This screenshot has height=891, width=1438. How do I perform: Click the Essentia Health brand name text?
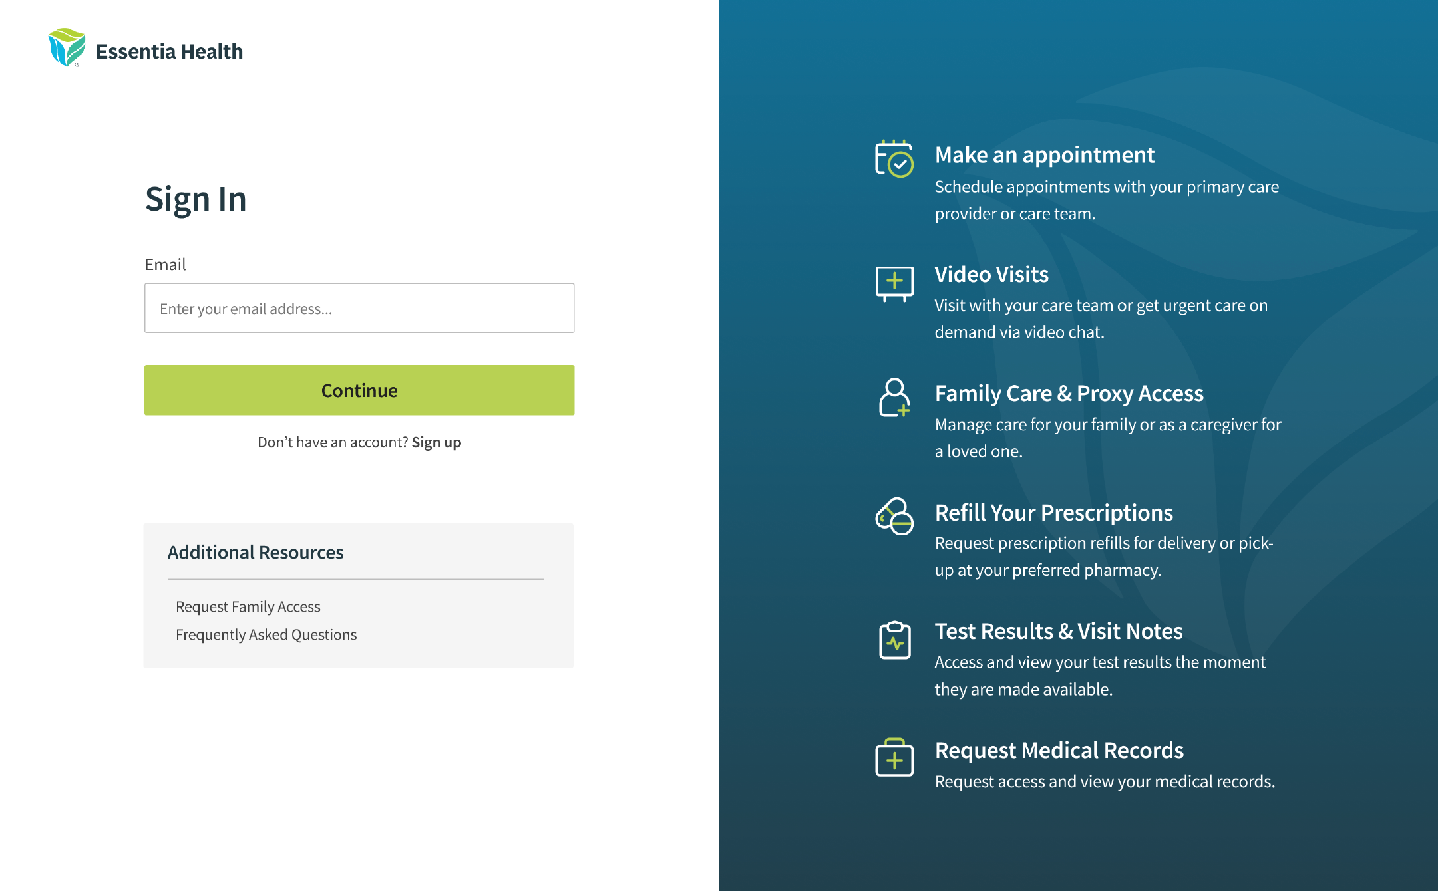coord(169,51)
